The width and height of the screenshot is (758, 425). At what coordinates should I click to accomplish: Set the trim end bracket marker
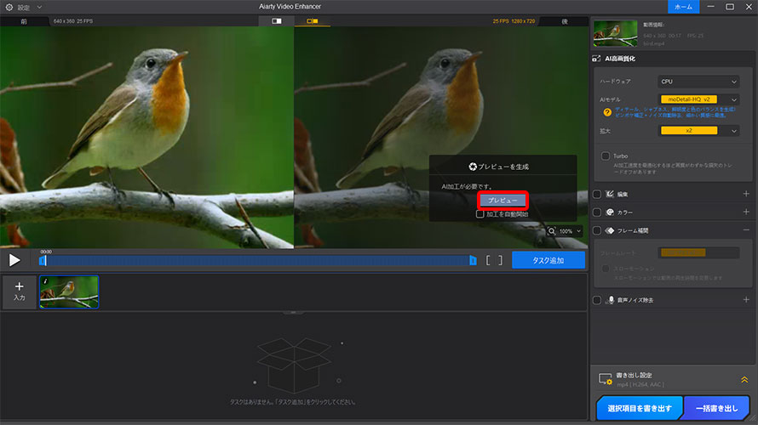click(x=500, y=260)
